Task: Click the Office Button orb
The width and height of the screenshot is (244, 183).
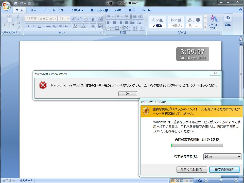Action: coord(6,6)
